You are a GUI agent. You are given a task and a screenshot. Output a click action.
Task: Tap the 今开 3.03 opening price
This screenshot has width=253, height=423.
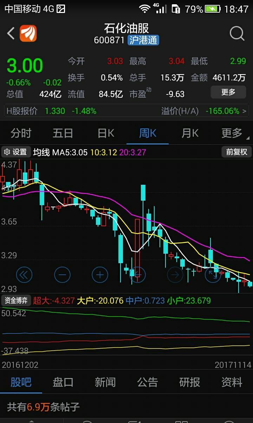tap(95, 61)
